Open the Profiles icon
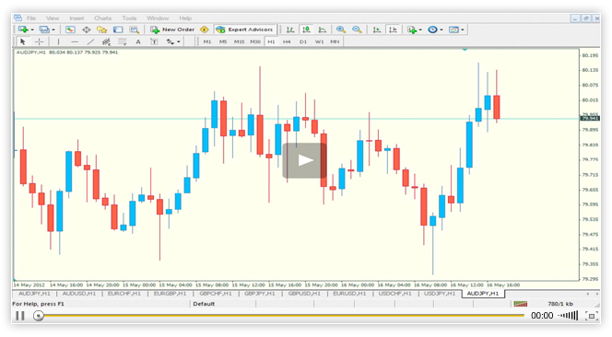The width and height of the screenshot is (612, 337). [44, 29]
